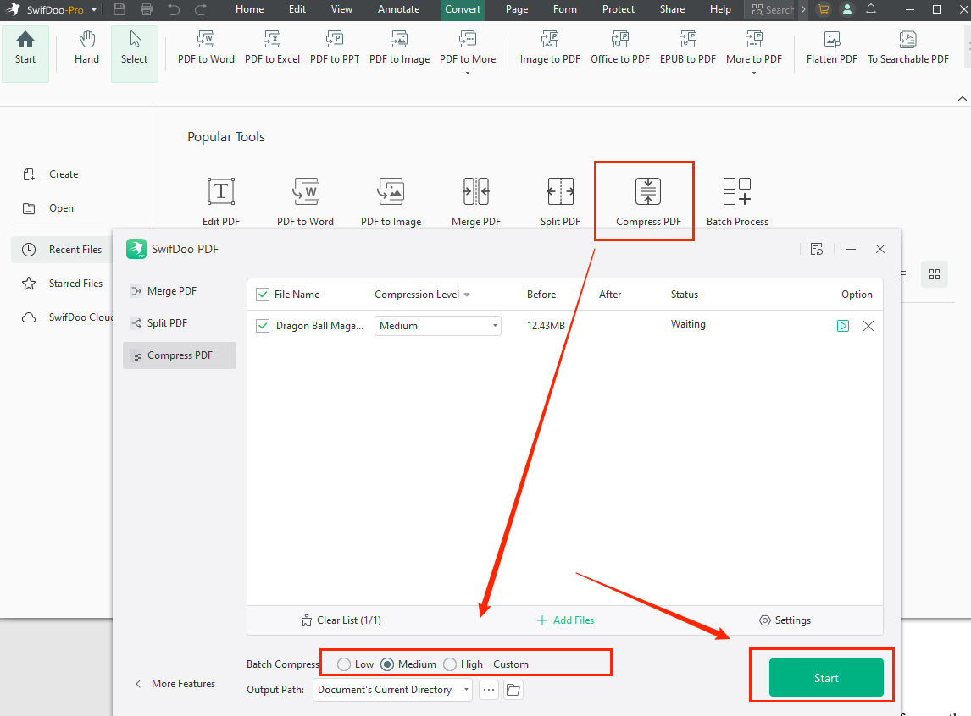Show more title bar items chevron

click(x=804, y=9)
